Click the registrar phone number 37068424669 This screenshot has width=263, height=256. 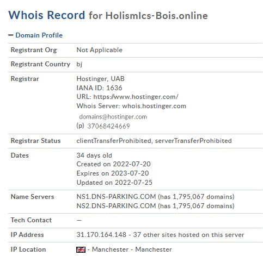coord(108,126)
